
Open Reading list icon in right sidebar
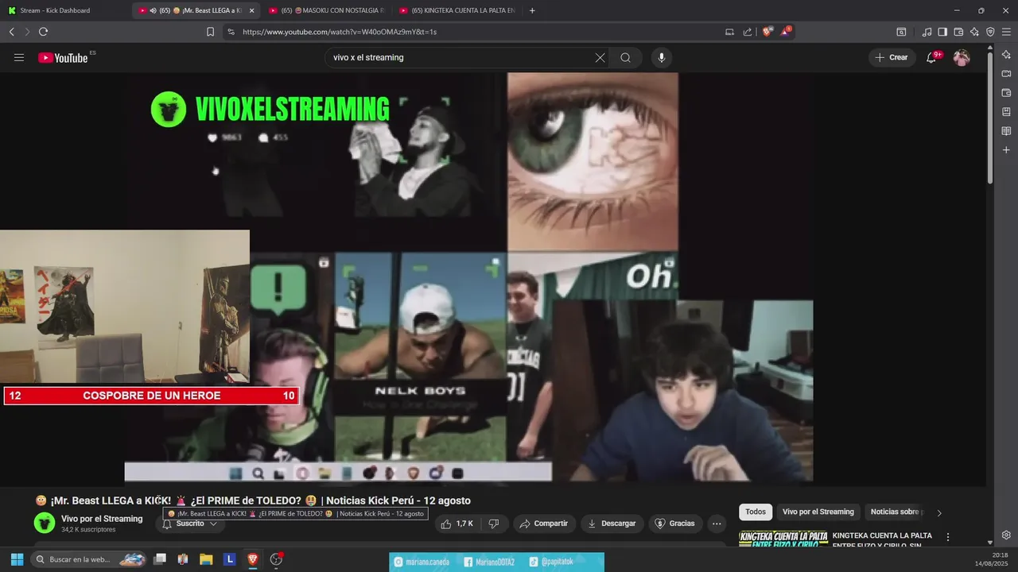[1006, 131]
